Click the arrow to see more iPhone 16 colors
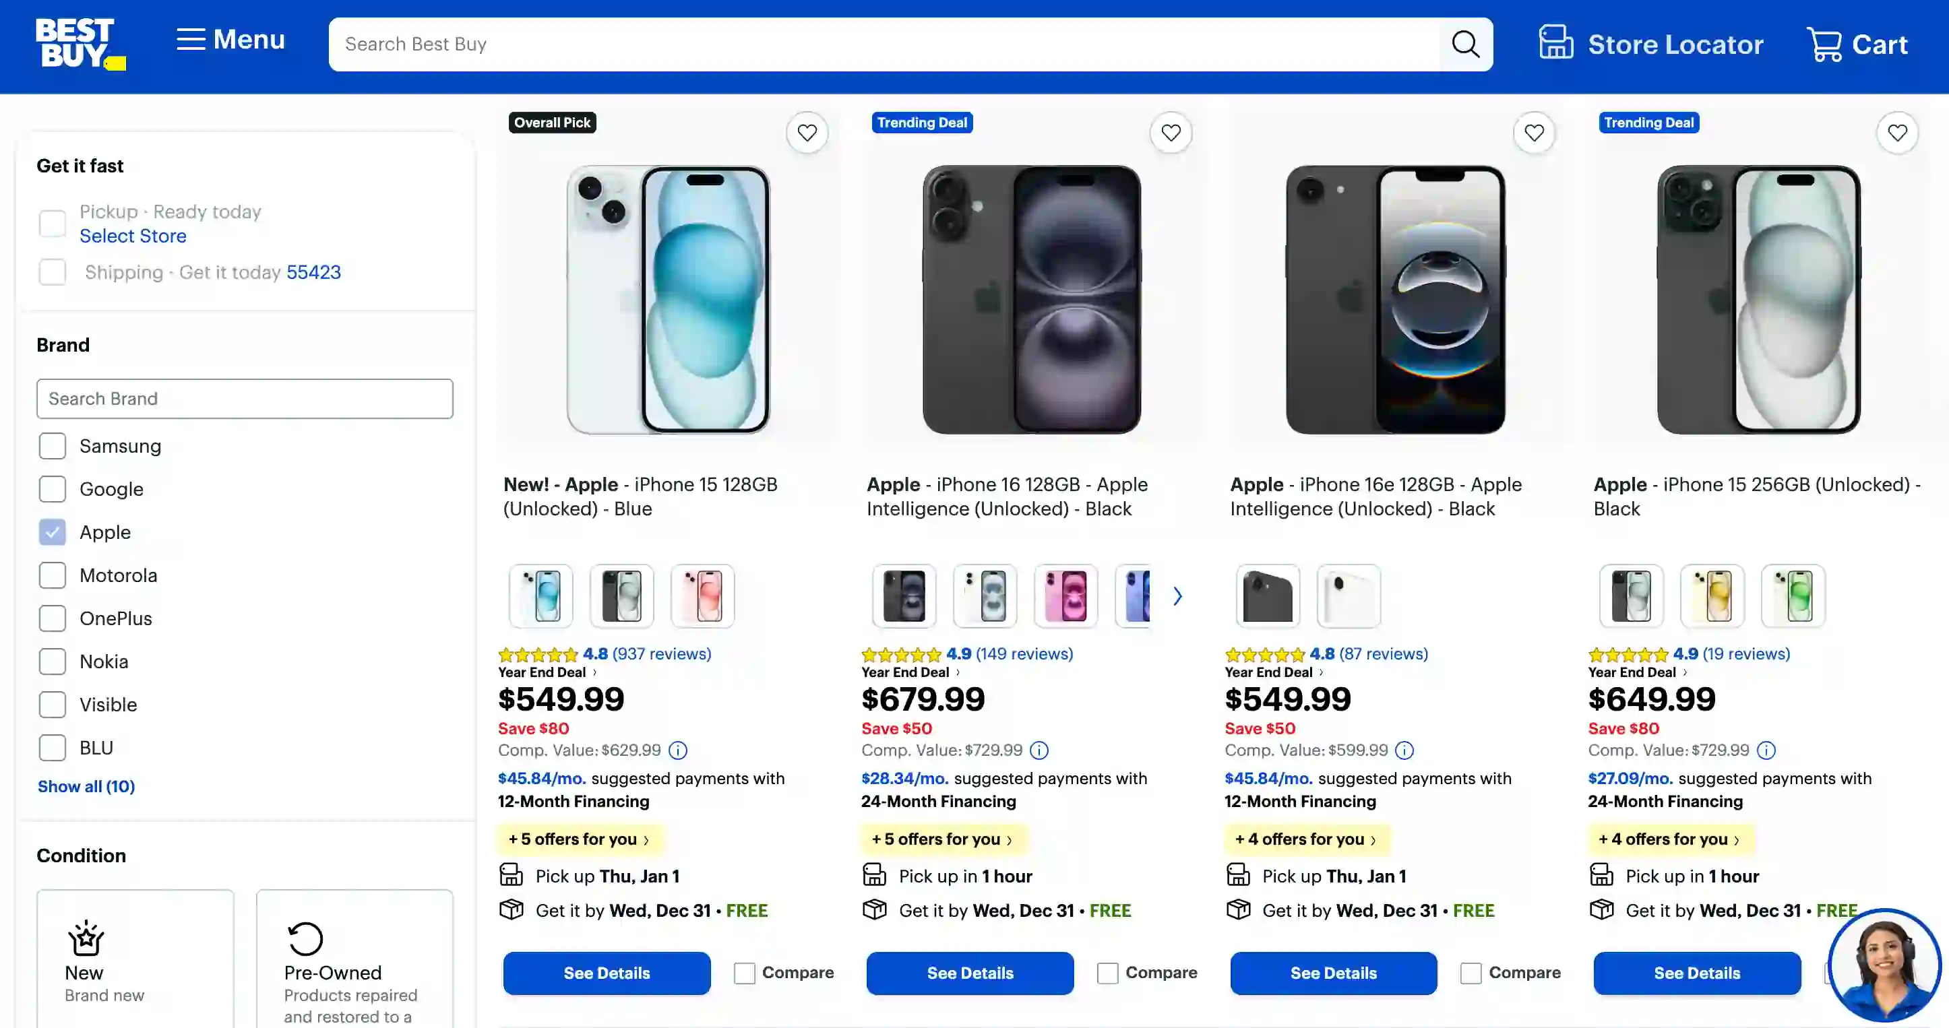Viewport: 1949px width, 1028px height. pos(1177,596)
